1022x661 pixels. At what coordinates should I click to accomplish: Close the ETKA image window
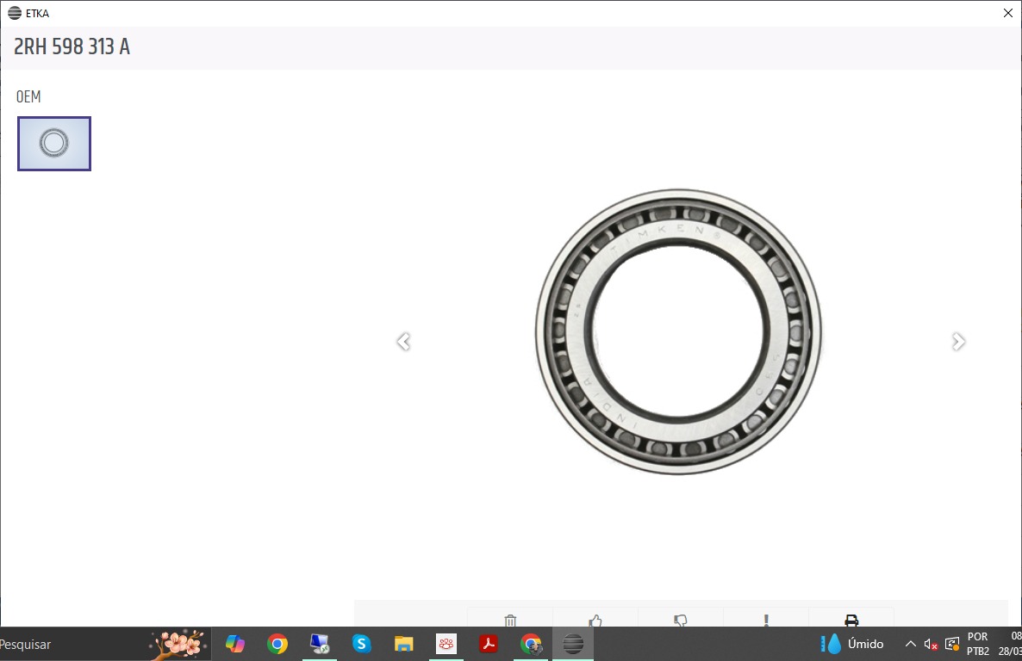1007,13
